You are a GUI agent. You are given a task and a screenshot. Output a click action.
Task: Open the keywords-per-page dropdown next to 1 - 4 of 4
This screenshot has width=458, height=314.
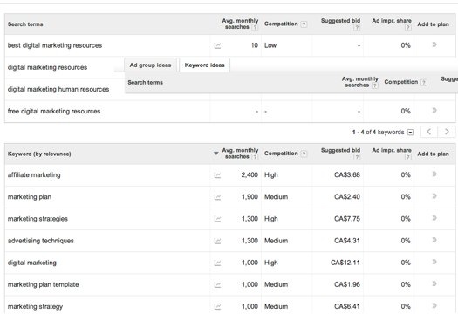pyautogui.click(x=410, y=133)
